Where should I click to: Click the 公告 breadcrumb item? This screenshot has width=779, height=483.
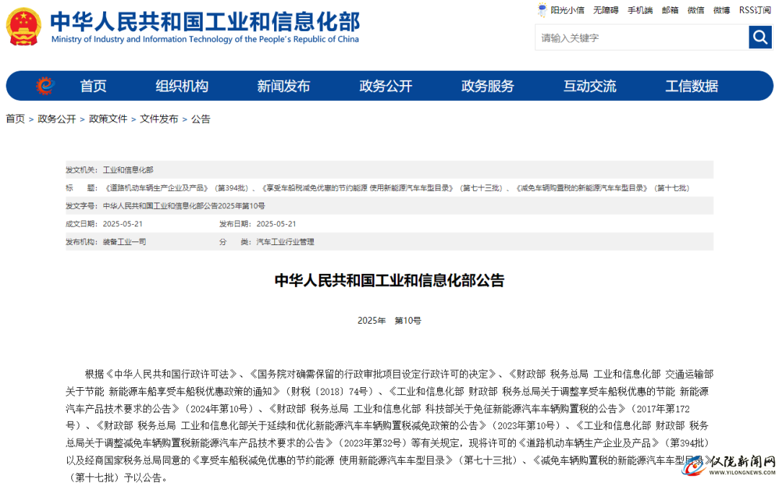[x=201, y=119]
